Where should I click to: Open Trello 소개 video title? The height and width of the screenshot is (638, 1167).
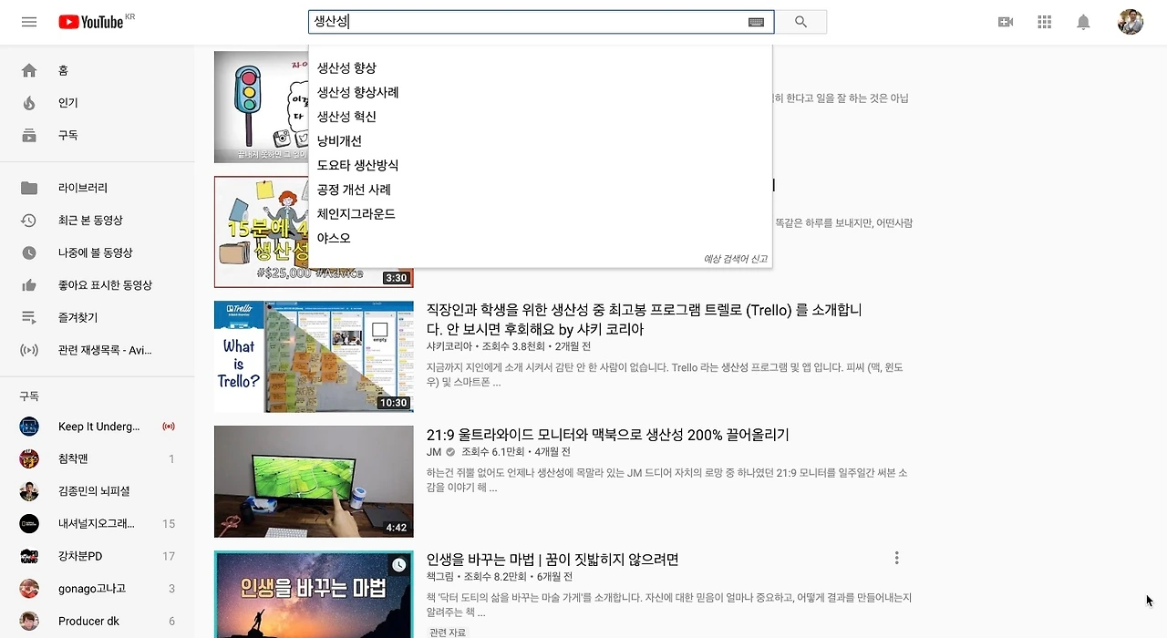[645, 319]
